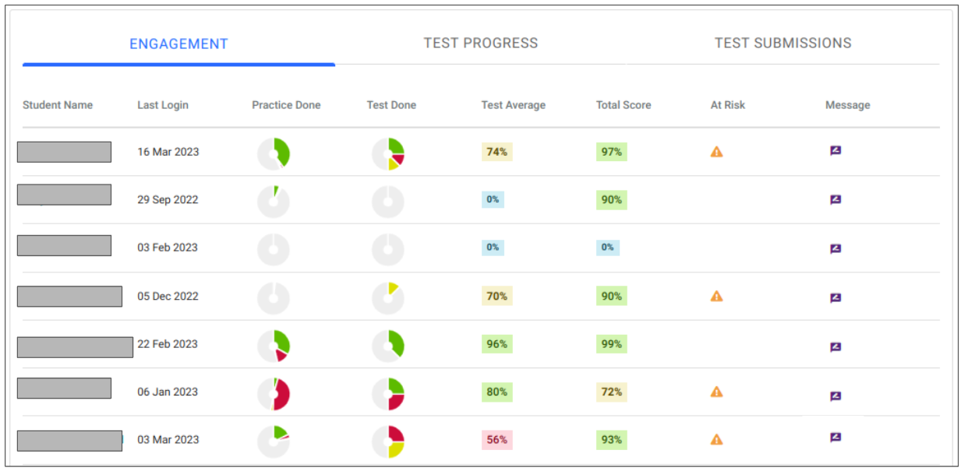Click the 74% test average badge
The width and height of the screenshot is (961, 471).
coord(496,152)
